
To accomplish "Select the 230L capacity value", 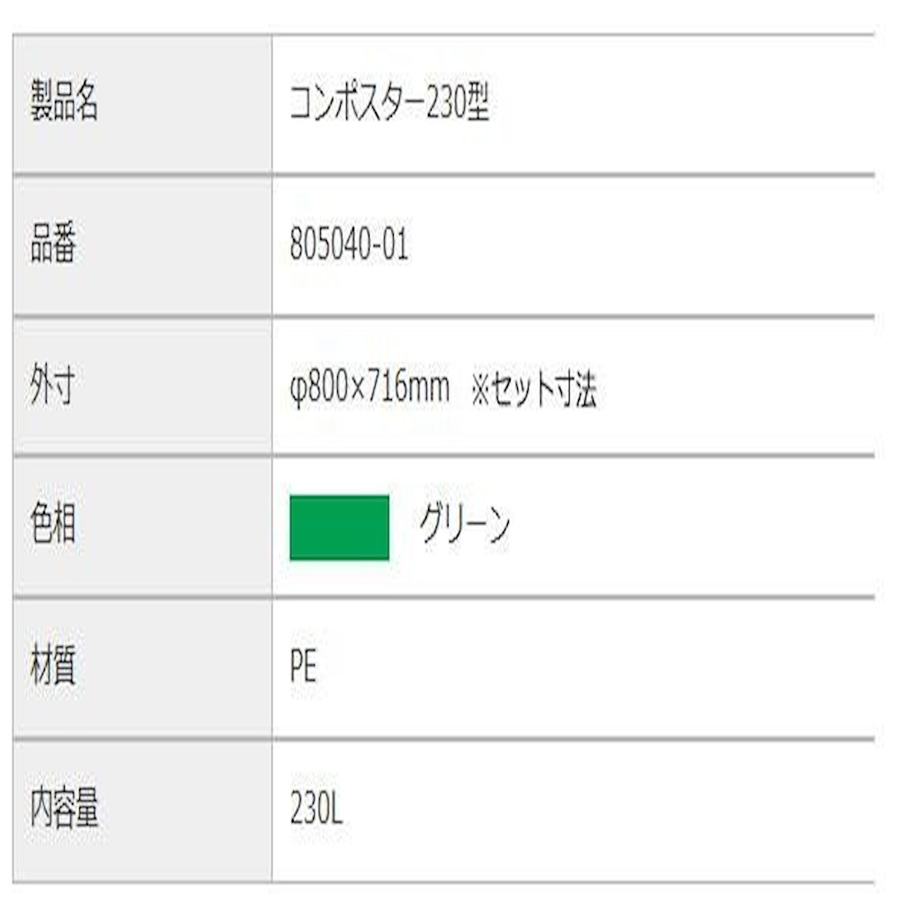I will pyautogui.click(x=316, y=809).
